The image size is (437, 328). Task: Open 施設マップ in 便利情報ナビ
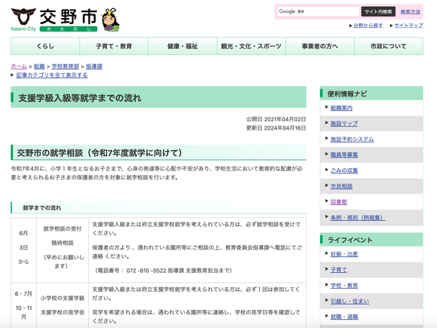click(344, 123)
